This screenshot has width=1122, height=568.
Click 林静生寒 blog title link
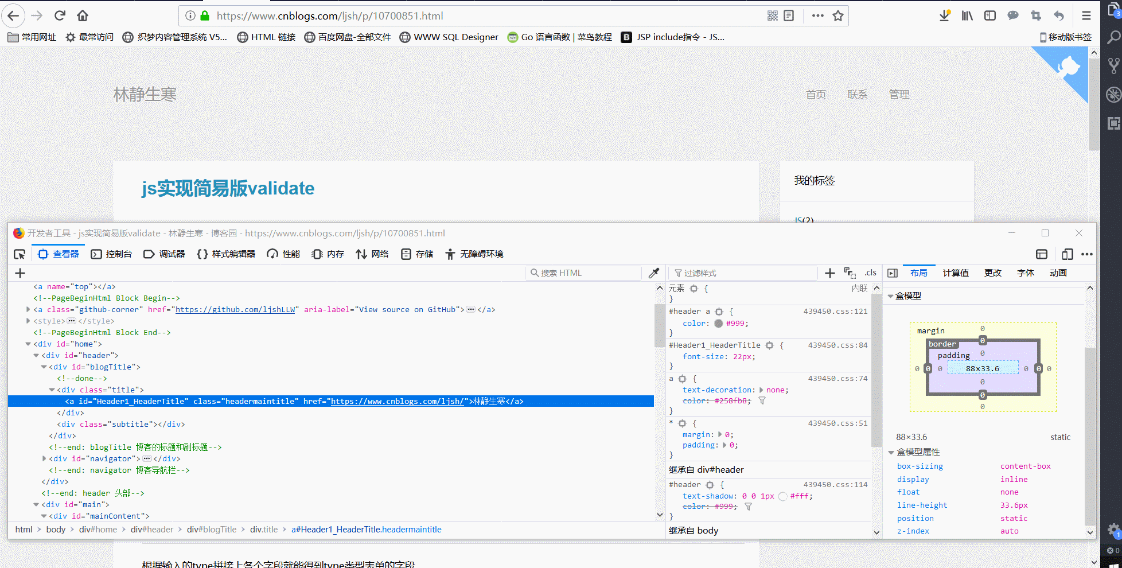pyautogui.click(x=145, y=95)
